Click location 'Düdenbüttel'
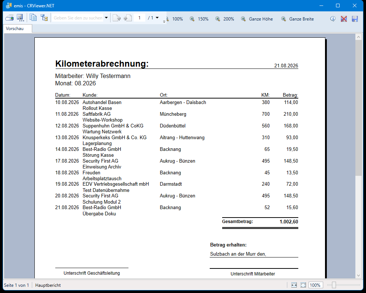 pyautogui.click(x=172, y=126)
